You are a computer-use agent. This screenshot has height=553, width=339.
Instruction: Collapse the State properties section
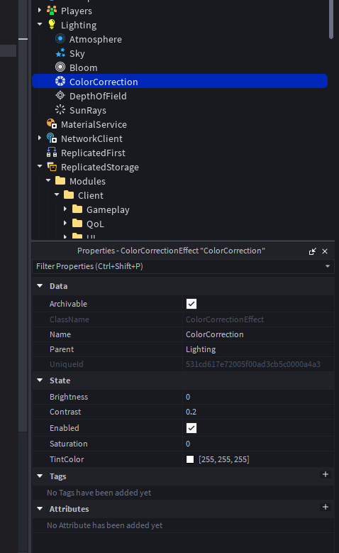click(40, 380)
